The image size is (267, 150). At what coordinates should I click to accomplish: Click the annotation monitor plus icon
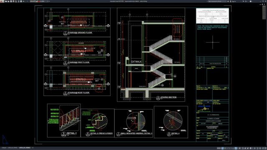pos(255,148)
